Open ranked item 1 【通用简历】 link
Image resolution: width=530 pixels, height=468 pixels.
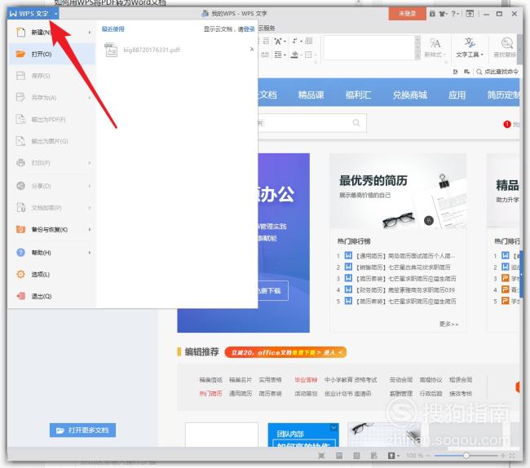click(x=405, y=256)
